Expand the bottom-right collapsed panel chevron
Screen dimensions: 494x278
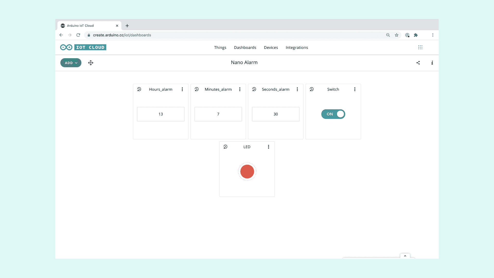[405, 256]
